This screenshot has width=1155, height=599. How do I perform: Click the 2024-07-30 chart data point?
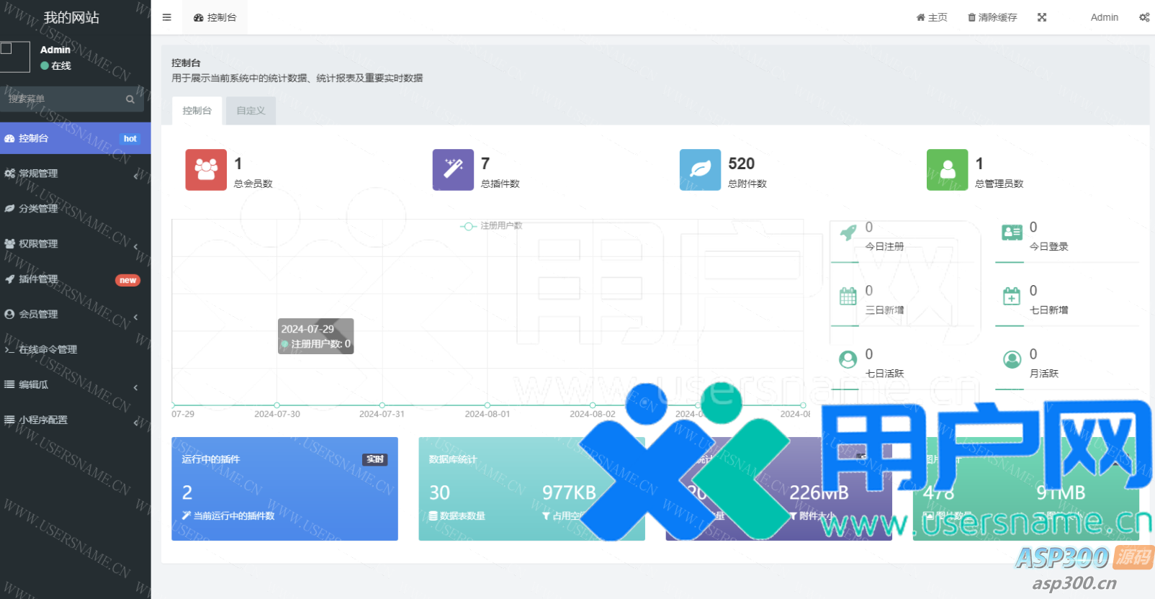pos(277,405)
